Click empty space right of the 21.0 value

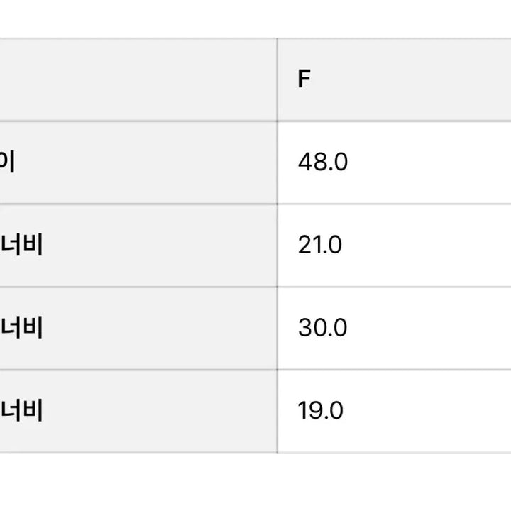pyautogui.click(x=433, y=246)
